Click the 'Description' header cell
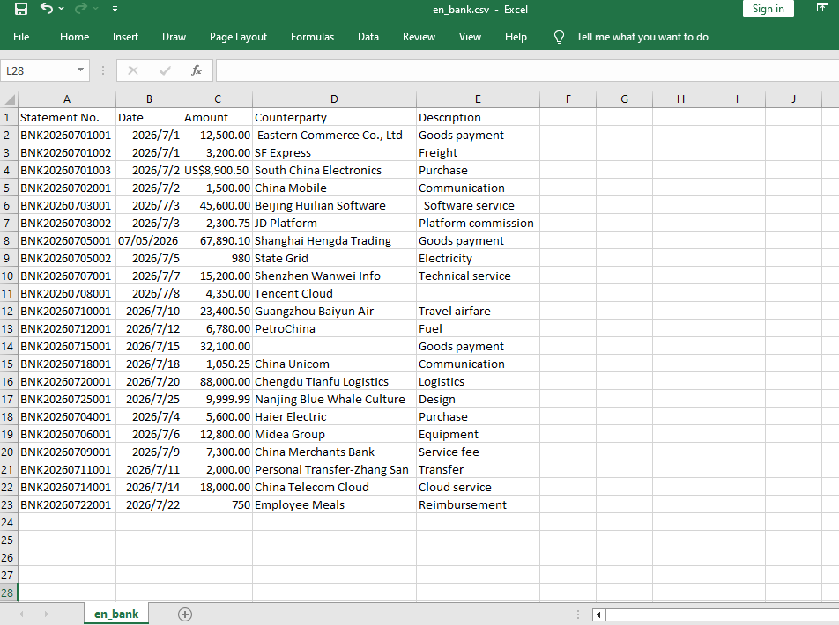The height and width of the screenshot is (625, 839). [478, 118]
